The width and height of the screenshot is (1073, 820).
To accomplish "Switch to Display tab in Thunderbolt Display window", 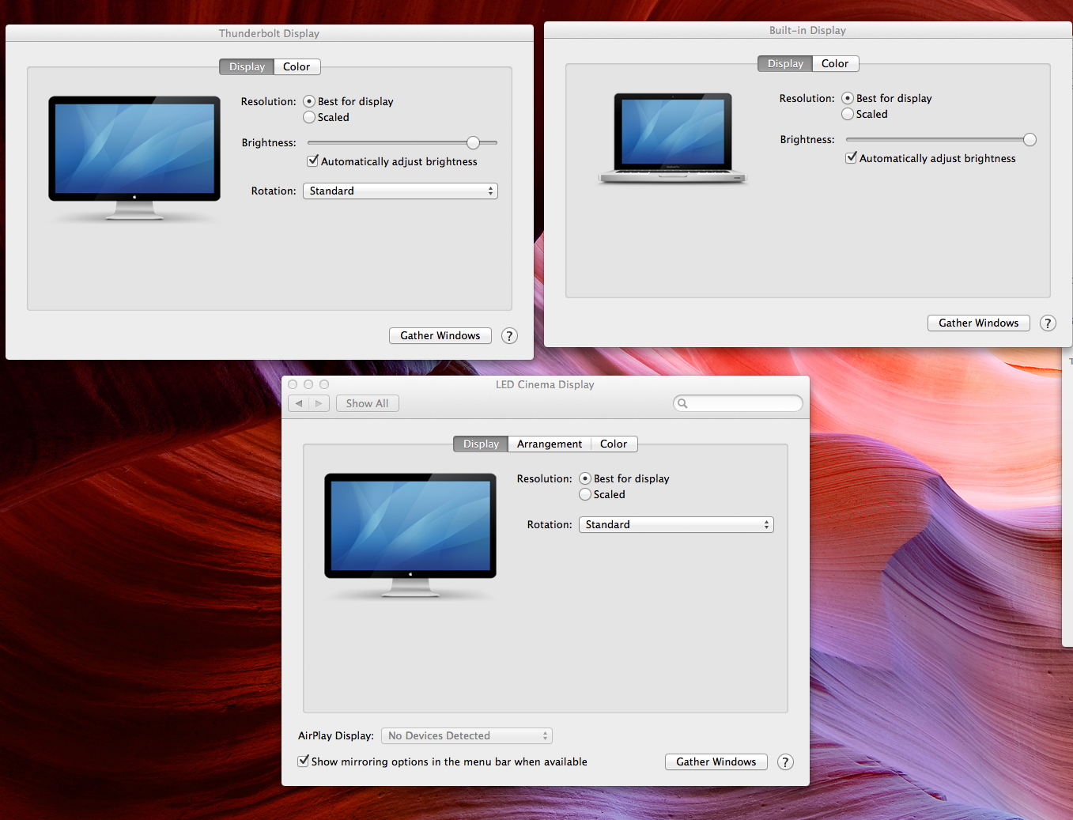I will click(x=247, y=67).
